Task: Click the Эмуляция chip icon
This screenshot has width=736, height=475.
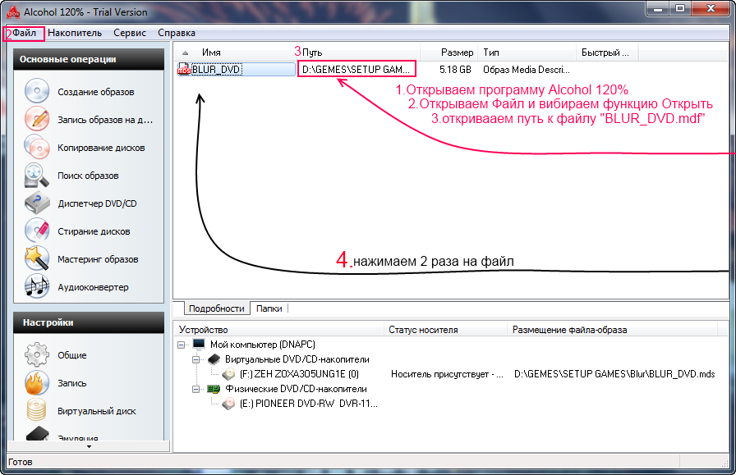Action: pos(38,433)
